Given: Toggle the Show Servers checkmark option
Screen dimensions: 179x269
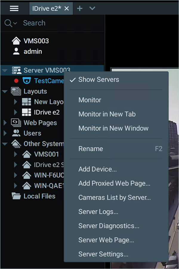Looking at the screenshot, I should 98,80.
